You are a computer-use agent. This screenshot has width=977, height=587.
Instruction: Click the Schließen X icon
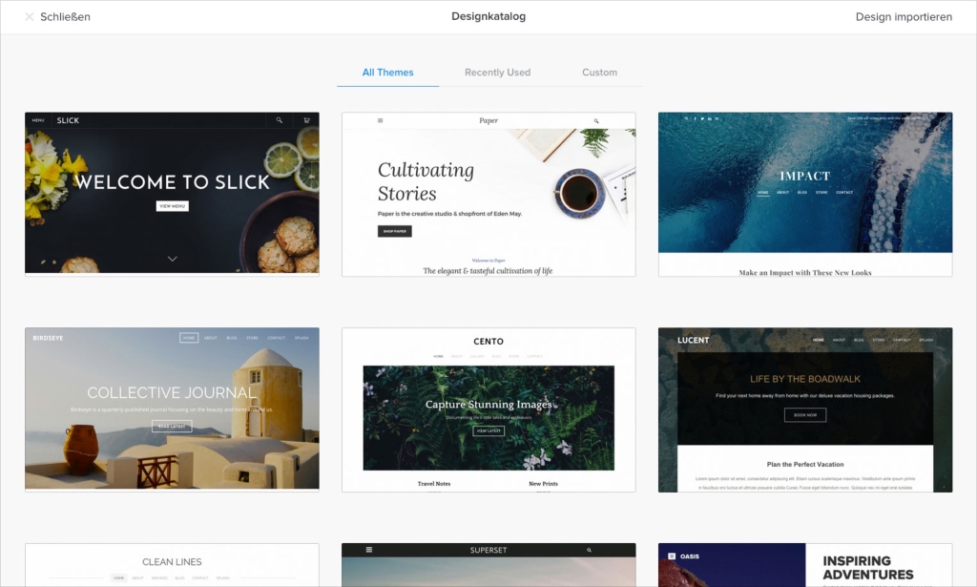pos(30,17)
